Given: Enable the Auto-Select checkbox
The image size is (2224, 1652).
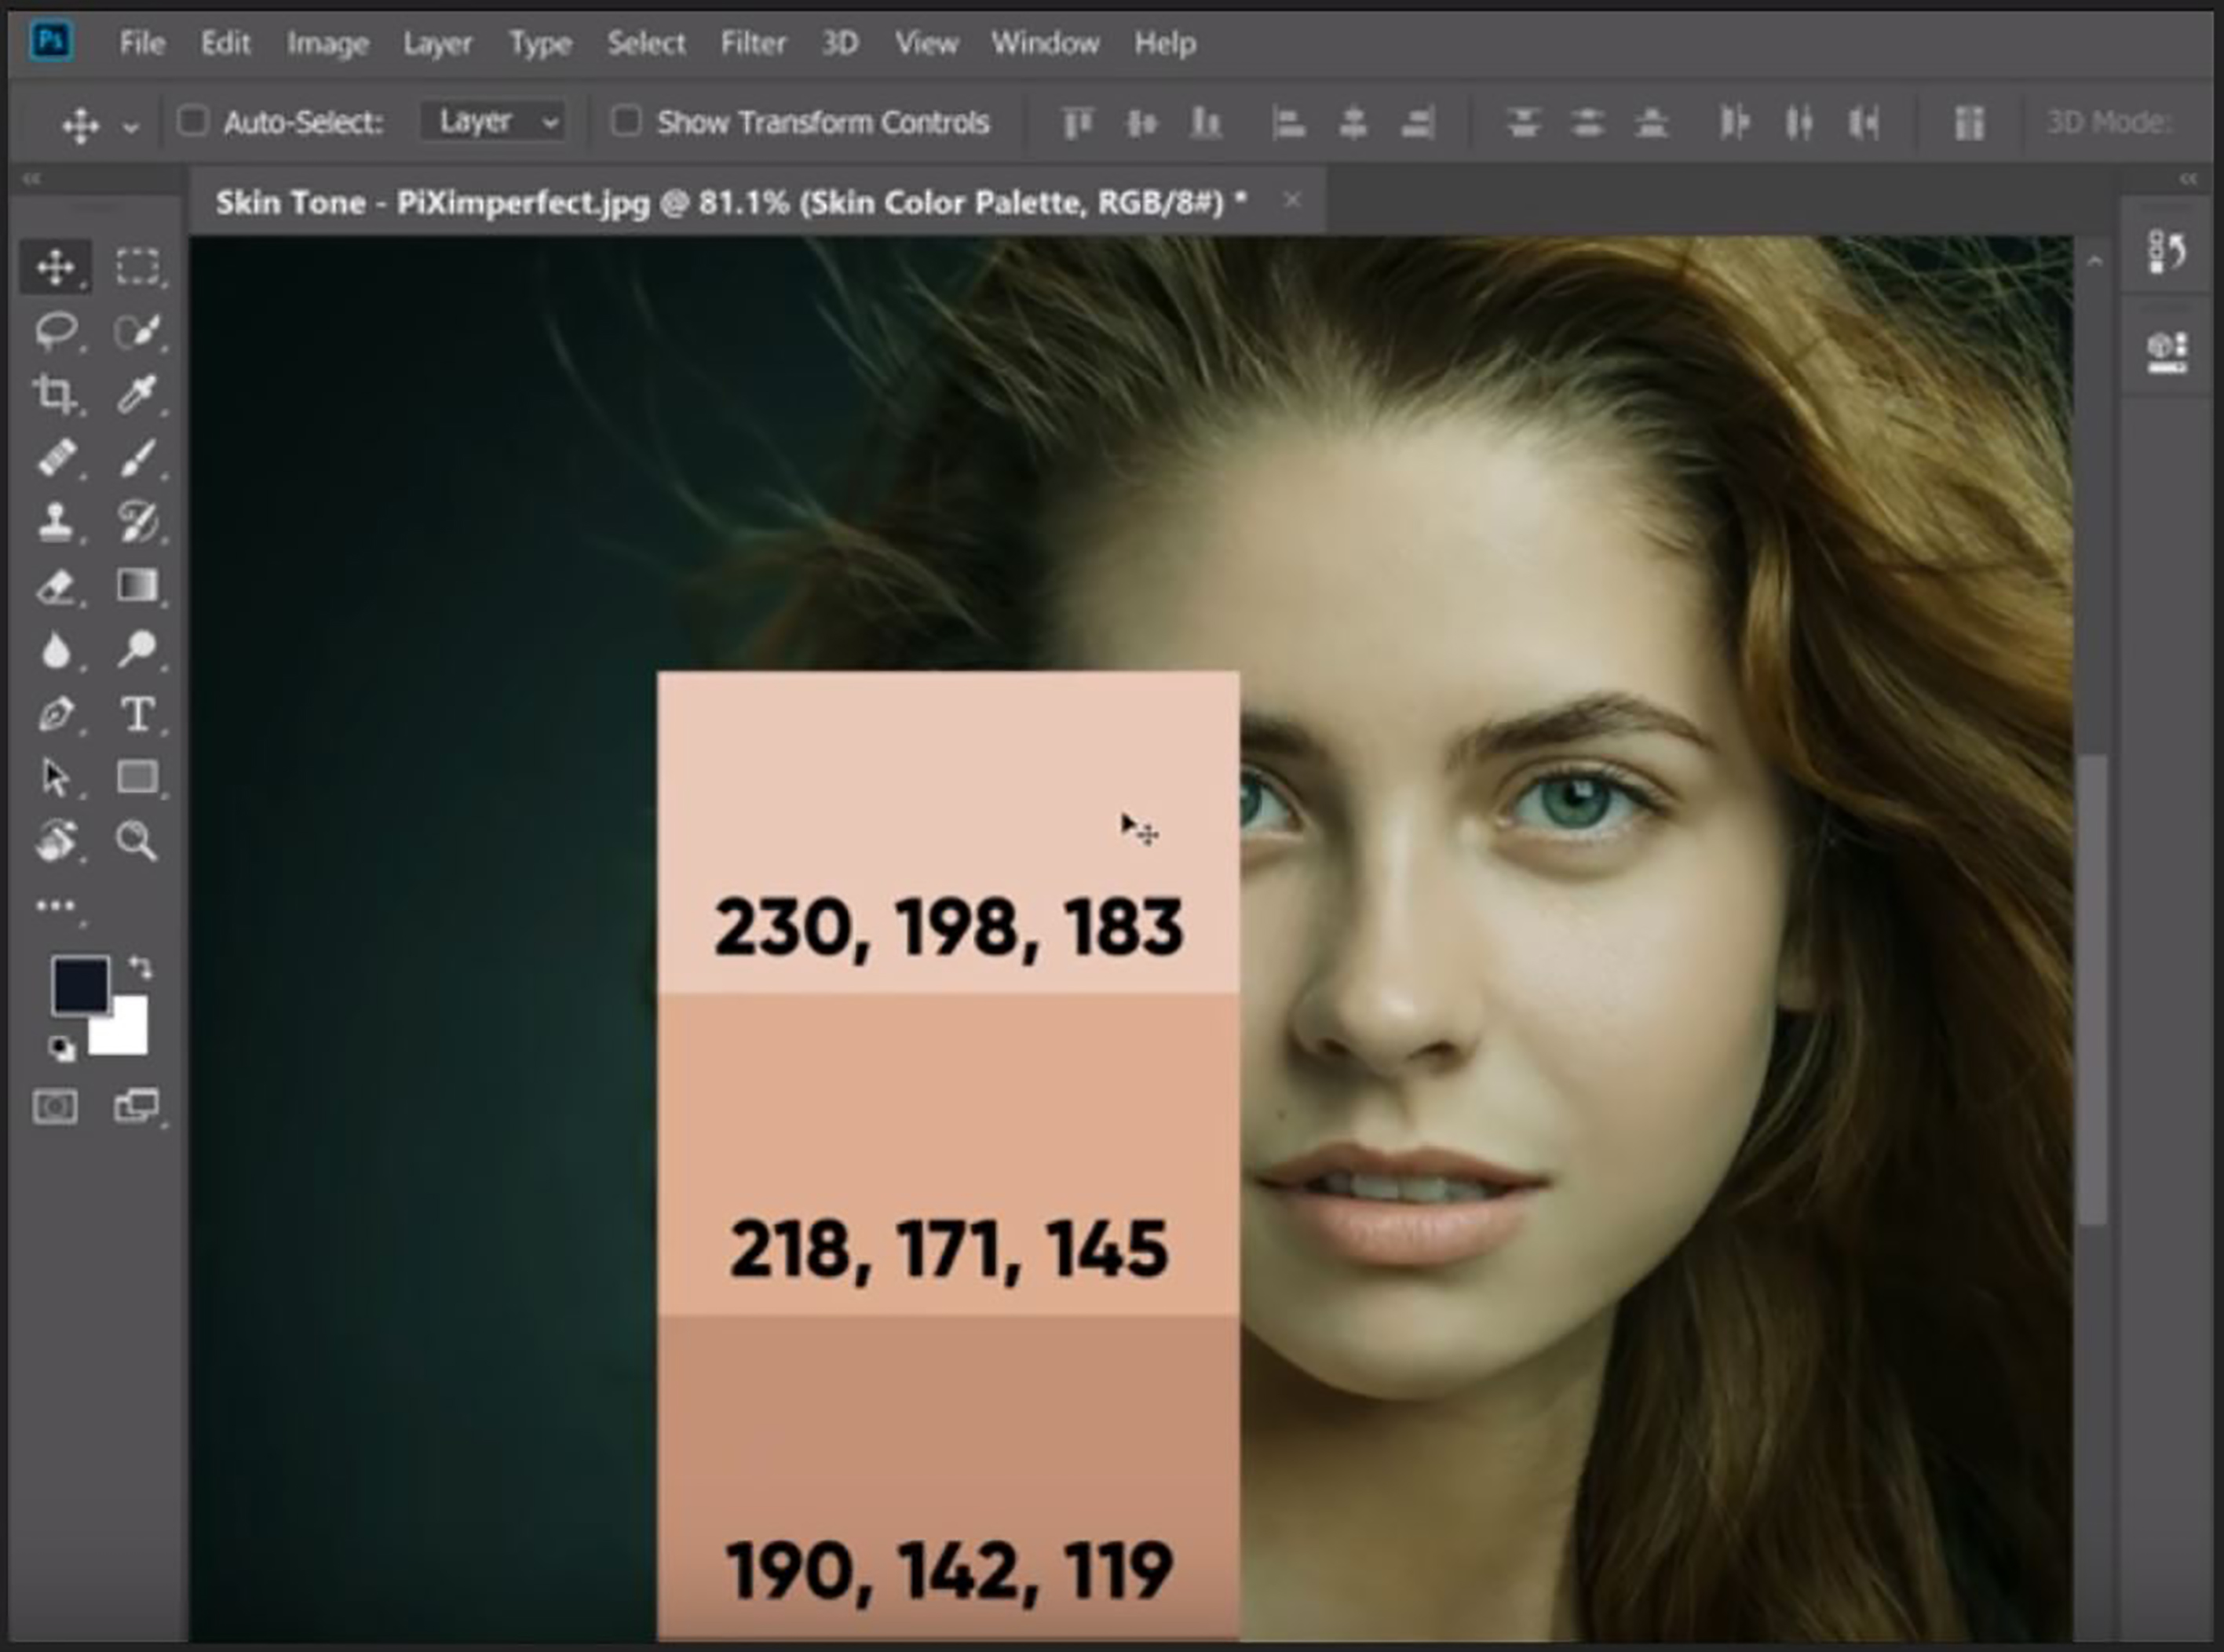Looking at the screenshot, I should click(x=192, y=121).
